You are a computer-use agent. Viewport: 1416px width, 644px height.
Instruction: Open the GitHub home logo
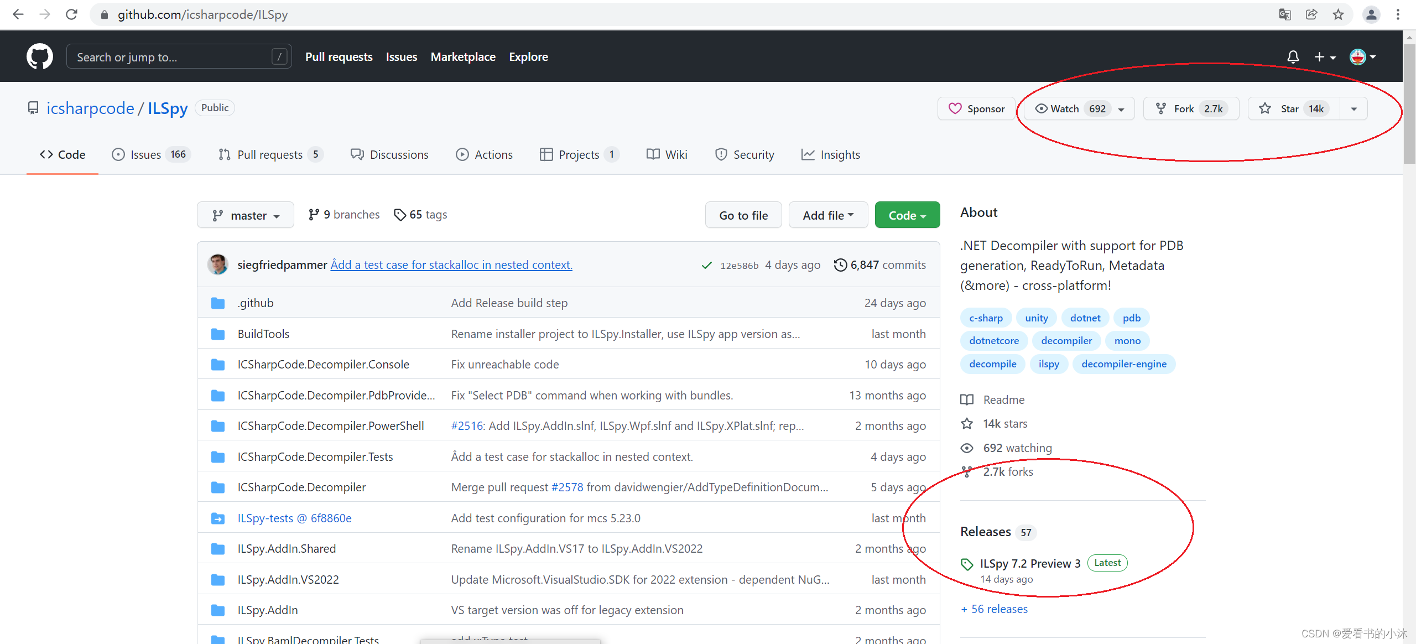[40, 56]
